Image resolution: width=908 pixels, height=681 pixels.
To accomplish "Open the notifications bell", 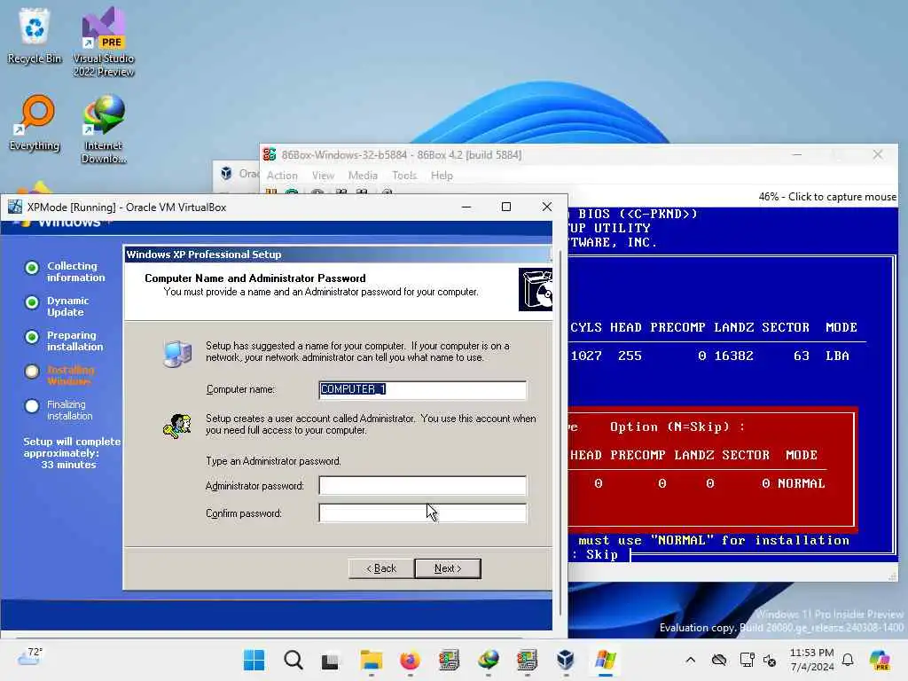I will point(848,660).
